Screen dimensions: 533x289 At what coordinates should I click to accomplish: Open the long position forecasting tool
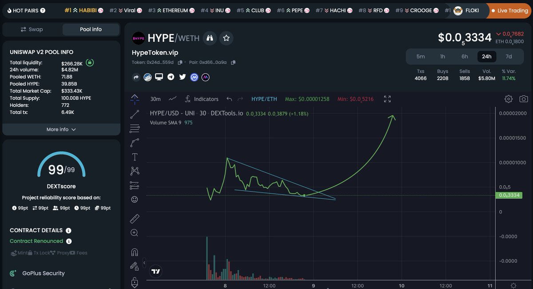(135, 185)
